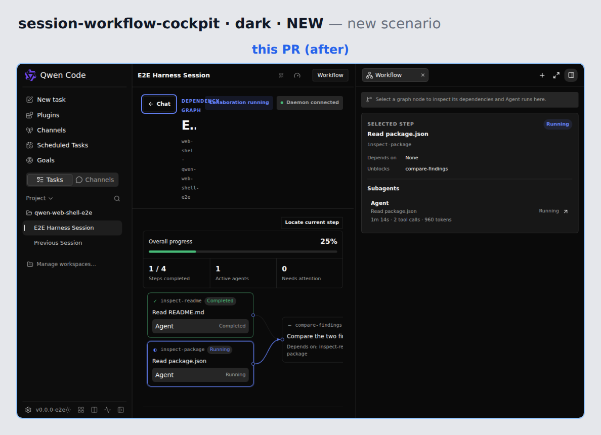601x435 pixels.
Task: Toggle the right side panel layout
Action: [571, 75]
